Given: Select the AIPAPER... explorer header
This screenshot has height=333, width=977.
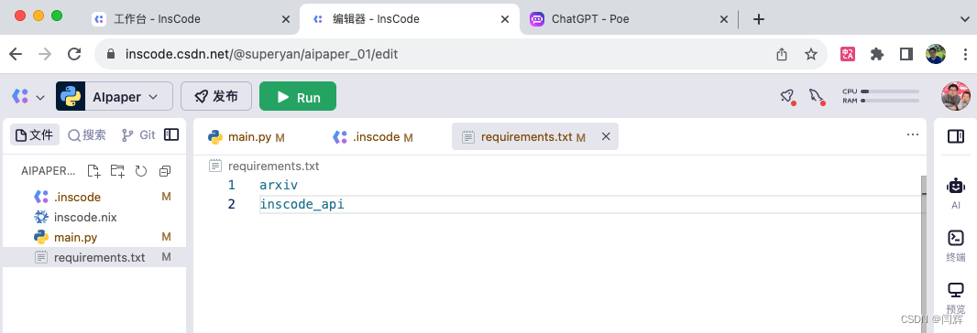Looking at the screenshot, I should (48, 170).
